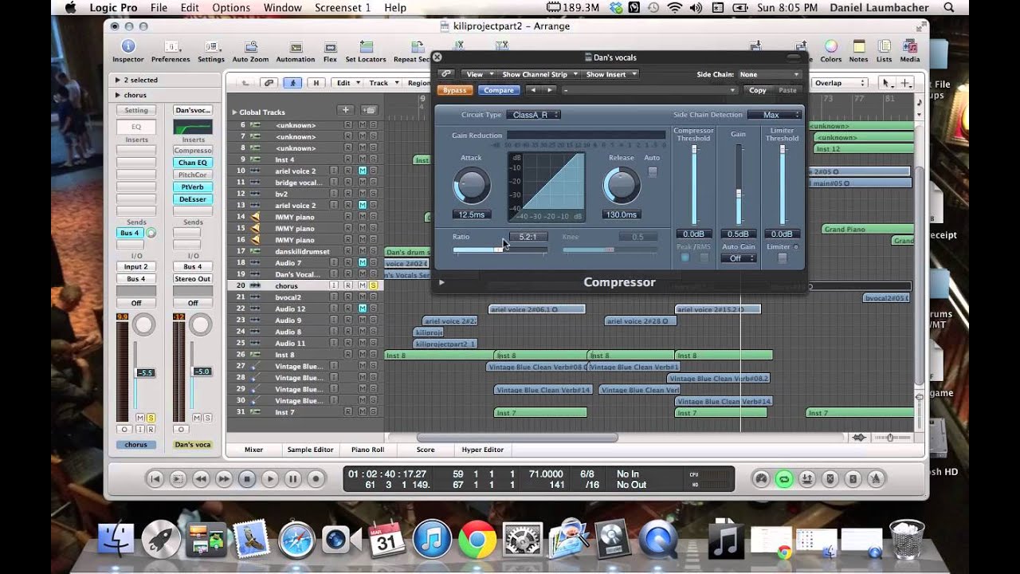Image resolution: width=1020 pixels, height=574 pixels.
Task: Open the Screenset 1 menu
Action: 343,8
